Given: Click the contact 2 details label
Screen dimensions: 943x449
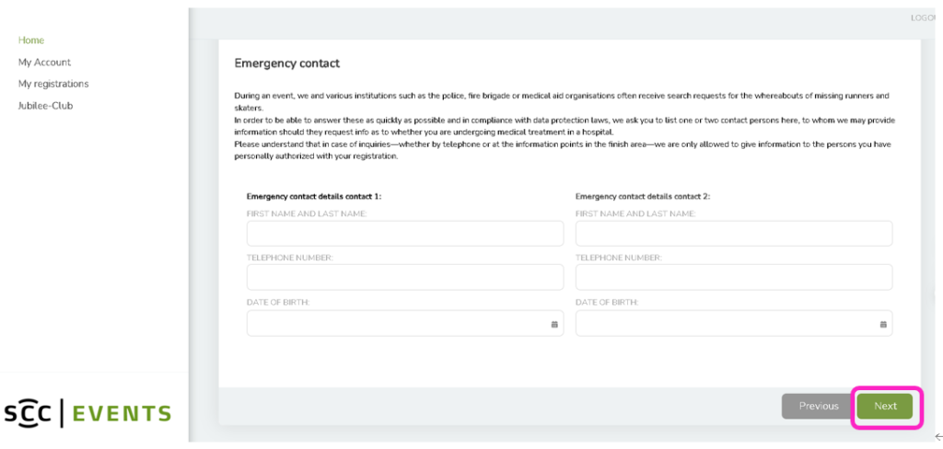Looking at the screenshot, I should coord(643,197).
